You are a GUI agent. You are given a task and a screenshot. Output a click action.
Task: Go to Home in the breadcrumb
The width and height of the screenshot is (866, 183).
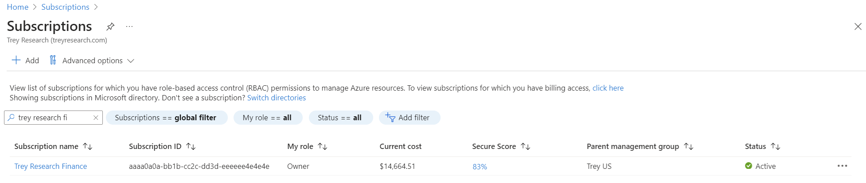[18, 7]
